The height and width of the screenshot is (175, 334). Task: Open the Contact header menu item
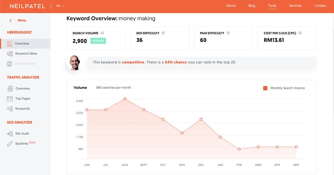tap(320, 6)
